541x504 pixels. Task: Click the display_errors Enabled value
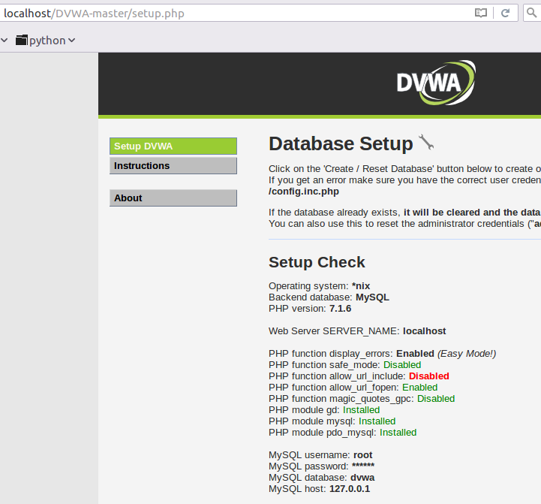pos(415,353)
